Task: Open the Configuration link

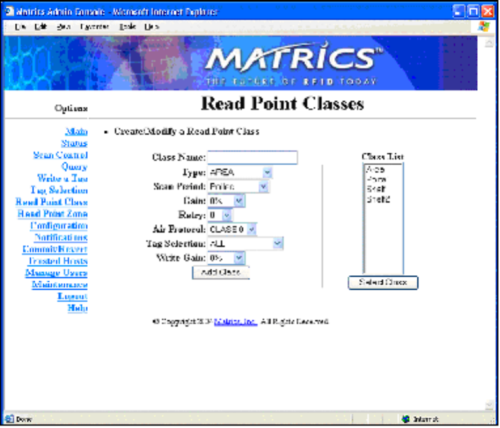Action: [59, 226]
